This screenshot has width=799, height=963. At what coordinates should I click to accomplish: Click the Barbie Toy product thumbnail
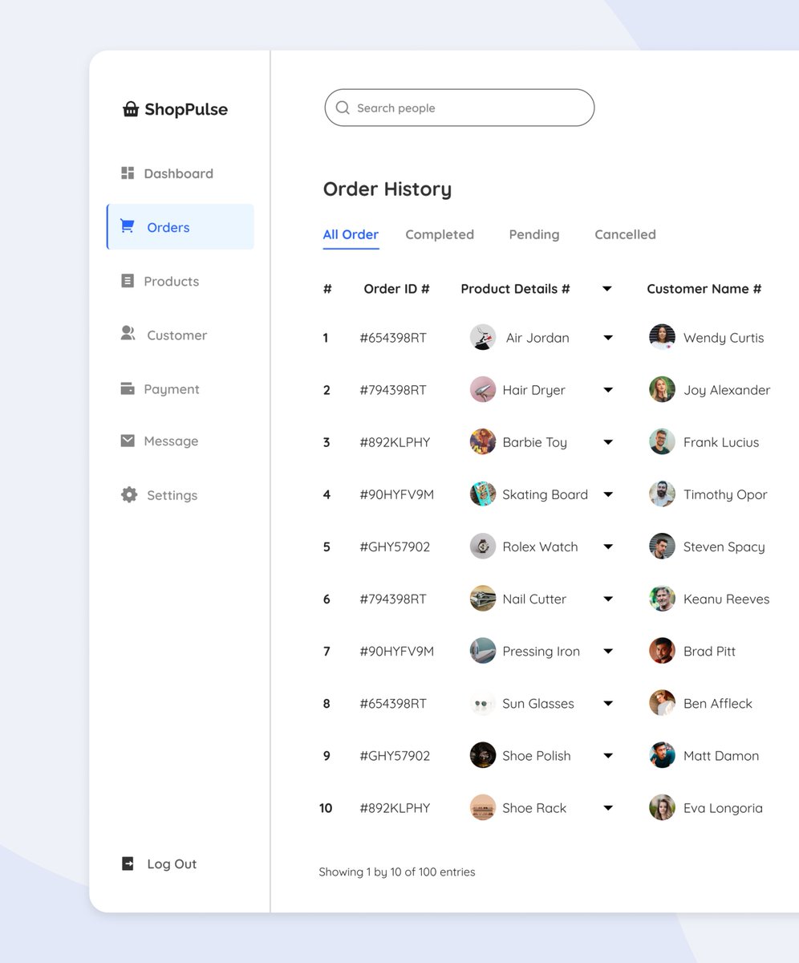[483, 441]
